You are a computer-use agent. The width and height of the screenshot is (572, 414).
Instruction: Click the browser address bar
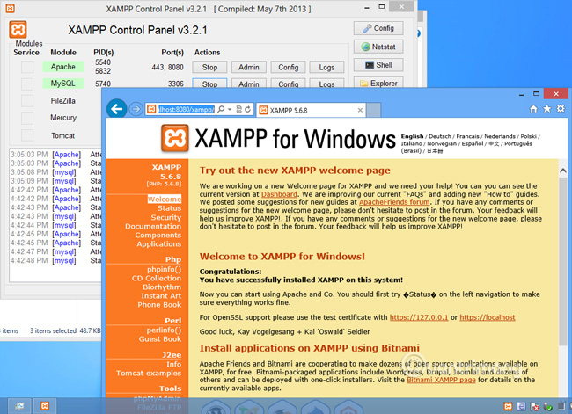tap(179, 110)
